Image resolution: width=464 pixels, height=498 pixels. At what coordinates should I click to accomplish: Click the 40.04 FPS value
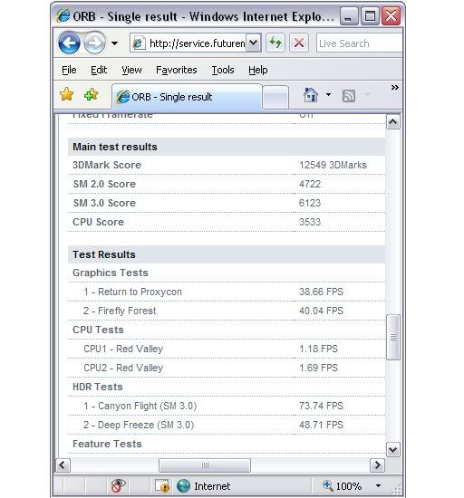[321, 311]
